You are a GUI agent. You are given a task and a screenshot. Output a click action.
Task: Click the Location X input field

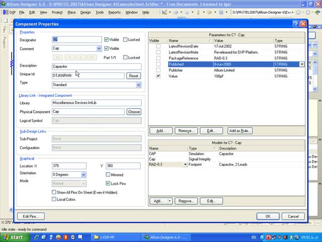69,166
